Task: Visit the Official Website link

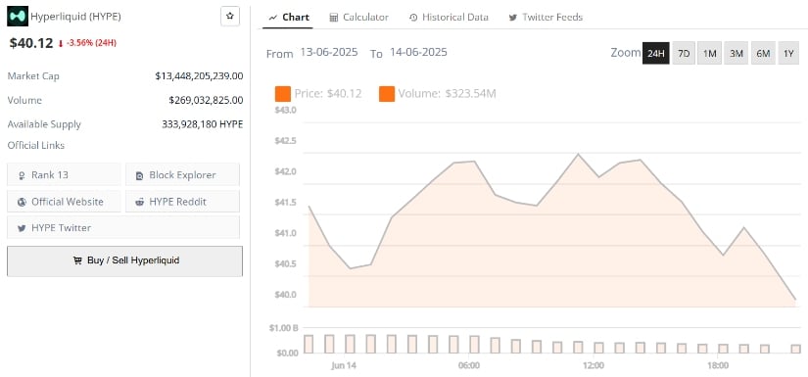Action: pos(64,202)
